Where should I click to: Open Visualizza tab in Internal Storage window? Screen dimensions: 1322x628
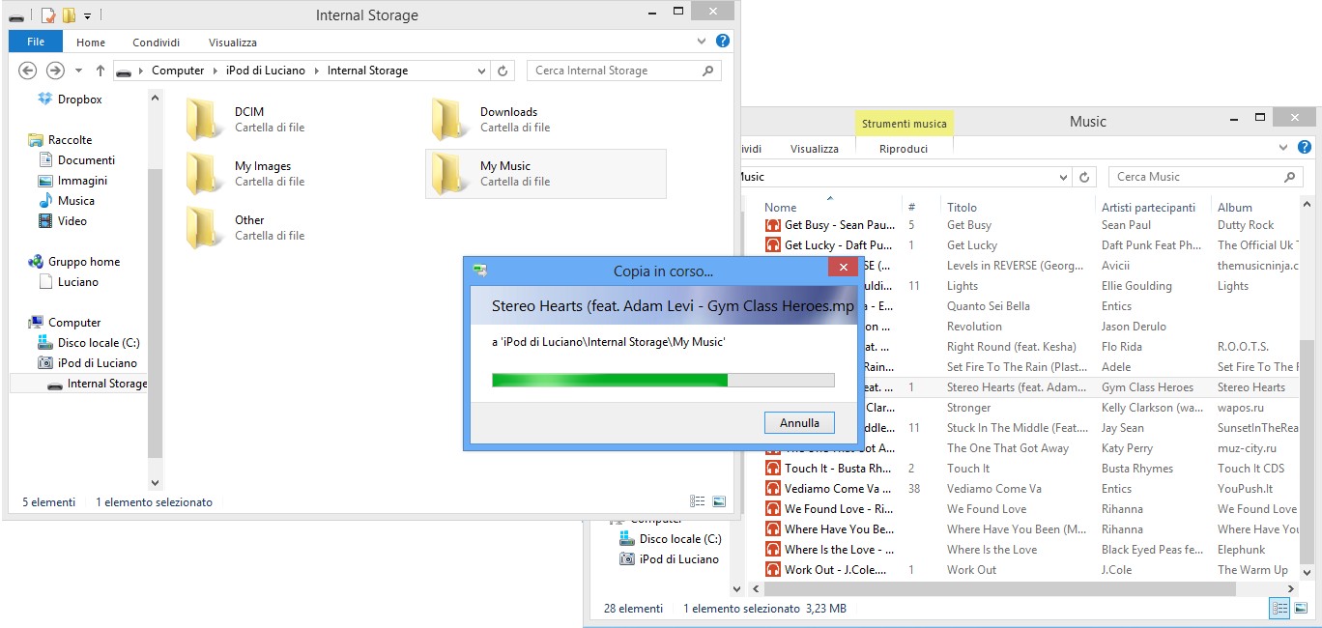coord(233,43)
